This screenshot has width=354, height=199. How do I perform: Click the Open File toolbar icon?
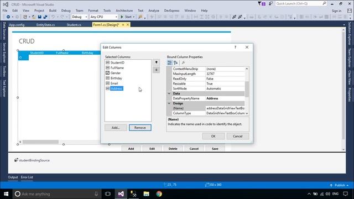click(x=34, y=17)
